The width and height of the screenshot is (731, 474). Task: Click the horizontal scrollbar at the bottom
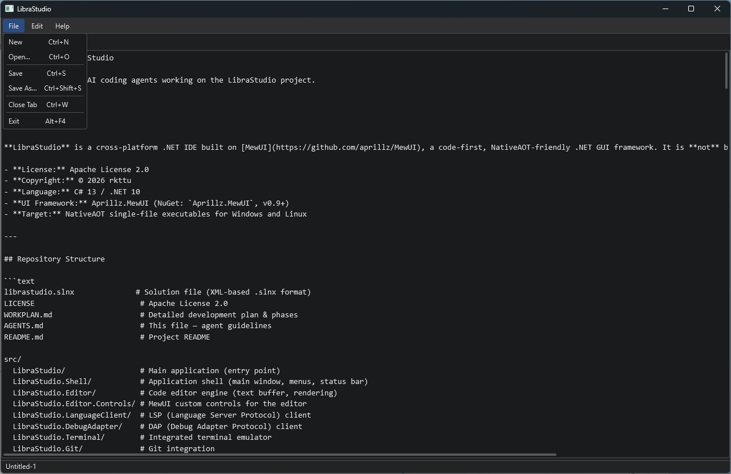(x=279, y=454)
